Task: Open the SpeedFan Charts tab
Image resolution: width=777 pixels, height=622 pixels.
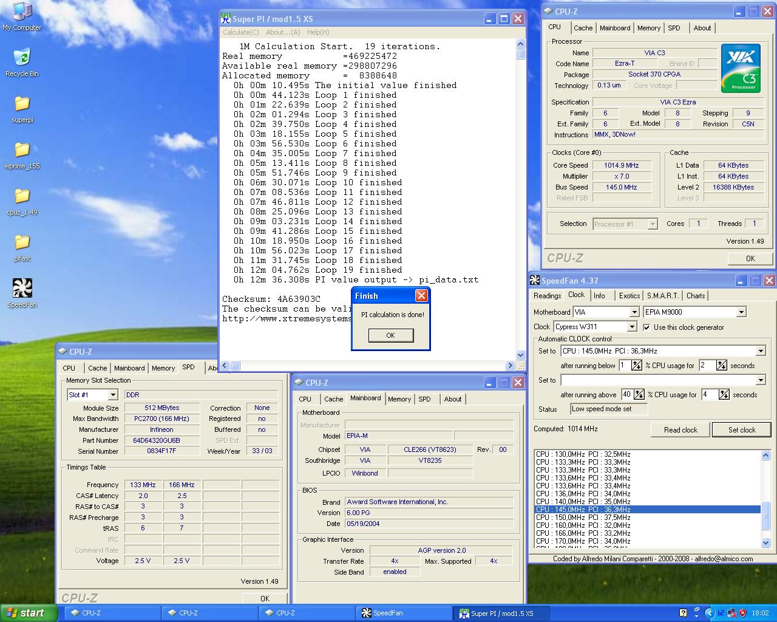Action: click(696, 296)
